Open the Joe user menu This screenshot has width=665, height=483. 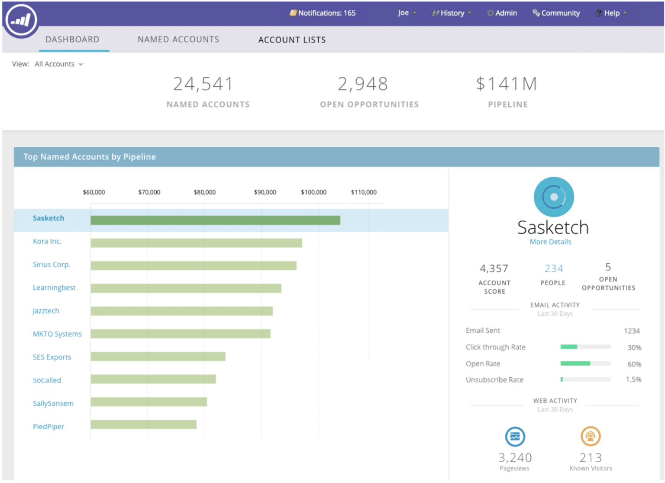click(406, 13)
